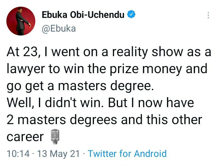Open the 'Twitter for Android' source link
The height and width of the screenshot is (166, 219).
pyautogui.click(x=127, y=154)
